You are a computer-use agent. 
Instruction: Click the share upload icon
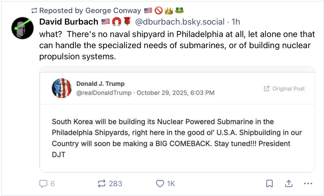[x=288, y=184]
